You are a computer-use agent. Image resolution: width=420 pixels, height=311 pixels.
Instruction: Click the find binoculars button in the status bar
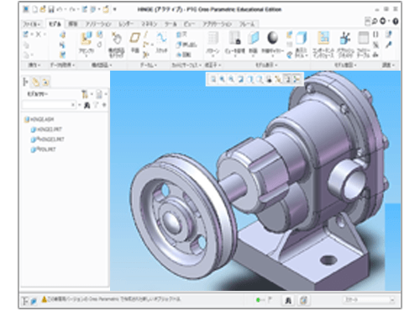coord(288,301)
